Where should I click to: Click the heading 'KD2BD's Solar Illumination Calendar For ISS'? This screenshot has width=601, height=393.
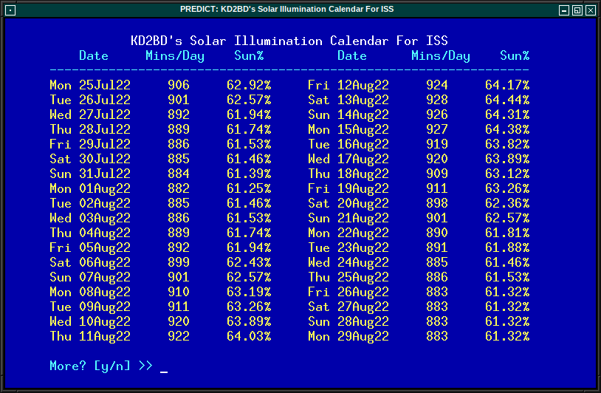[x=289, y=41]
